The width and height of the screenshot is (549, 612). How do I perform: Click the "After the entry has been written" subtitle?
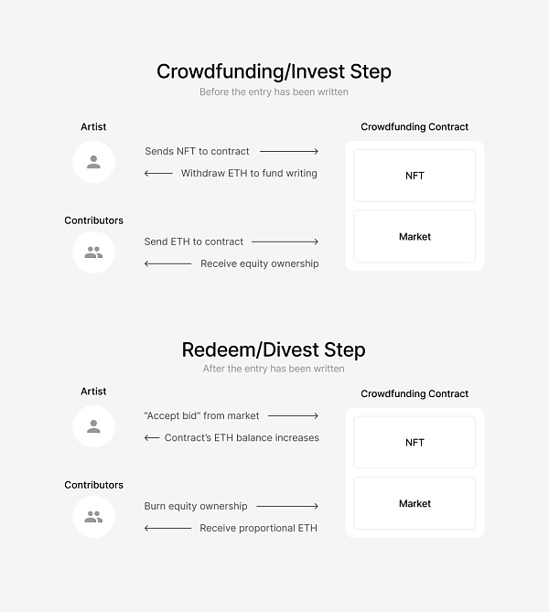[x=274, y=369]
